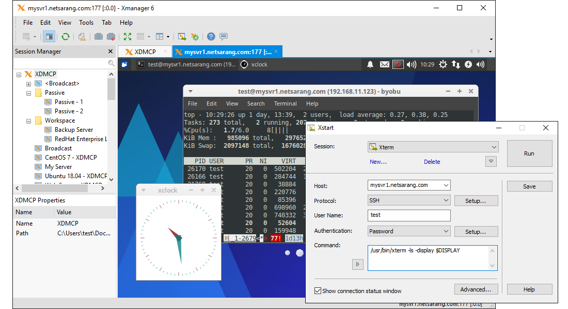Click the blue Help question mark icon
The height and width of the screenshot is (309, 568).
point(211,37)
